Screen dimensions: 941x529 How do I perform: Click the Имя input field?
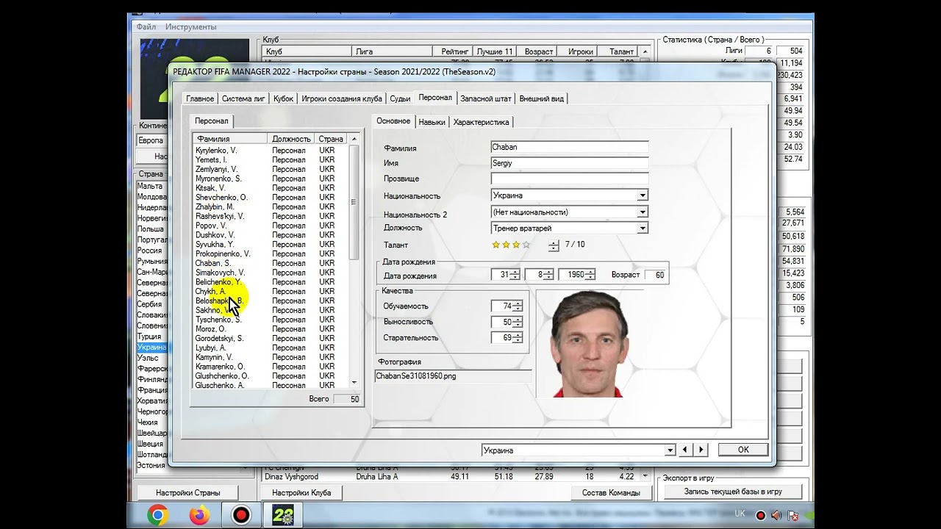570,163
